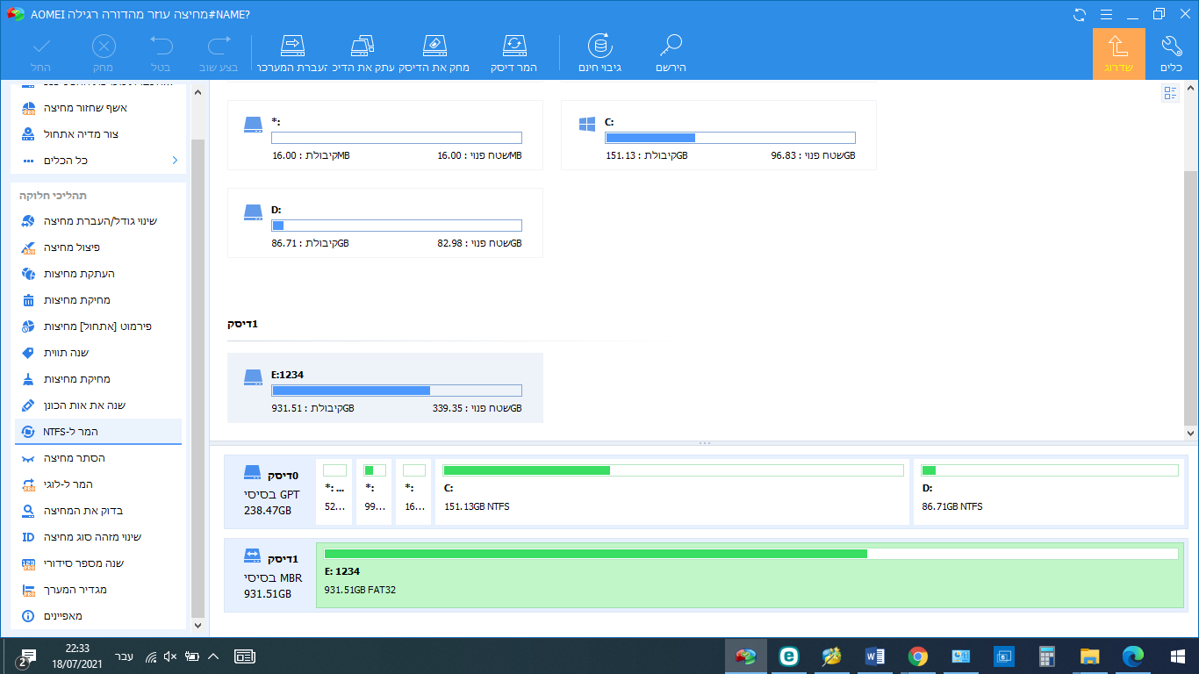The width and height of the screenshot is (1199, 674).
Task: Click the Undo (בטל) arrow button
Action: point(161,54)
